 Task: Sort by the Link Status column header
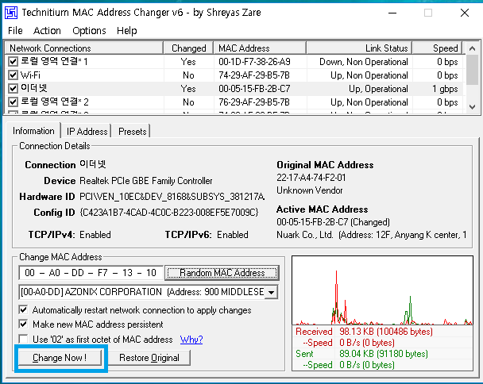359,48
